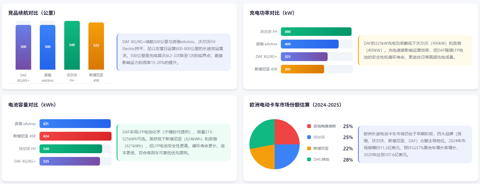The width and height of the screenshot is (480, 184).
Task: Select the 300 kW 斯堪尼亚 45R charging bar
Action: click(302, 69)
